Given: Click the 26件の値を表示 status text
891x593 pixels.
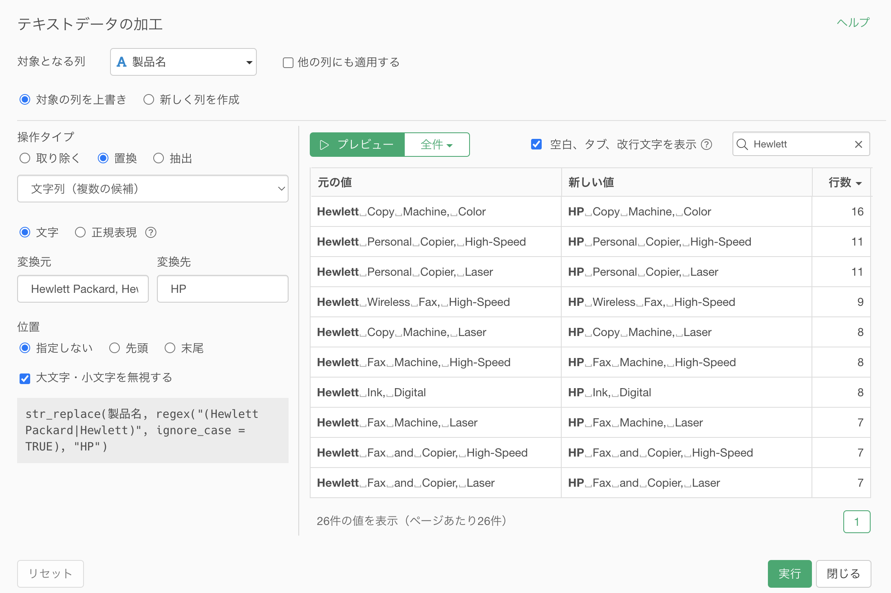Looking at the screenshot, I should click(x=412, y=521).
